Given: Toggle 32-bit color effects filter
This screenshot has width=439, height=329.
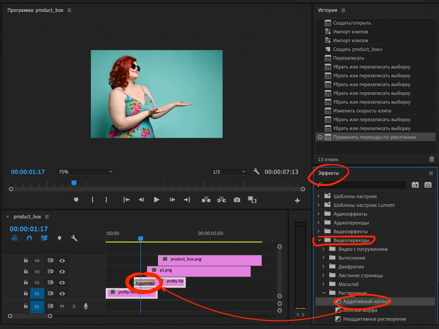Looking at the screenshot, I should [428, 185].
